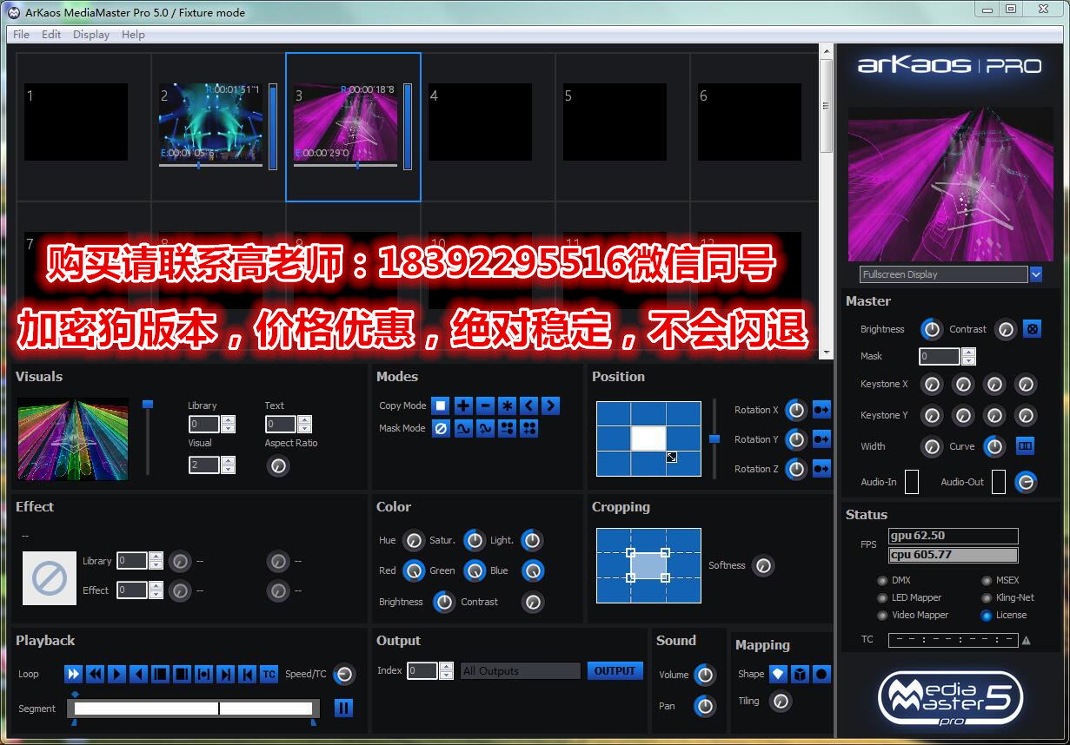The image size is (1070, 745).
Task: Select empty visual slot 4
Action: tap(480, 122)
